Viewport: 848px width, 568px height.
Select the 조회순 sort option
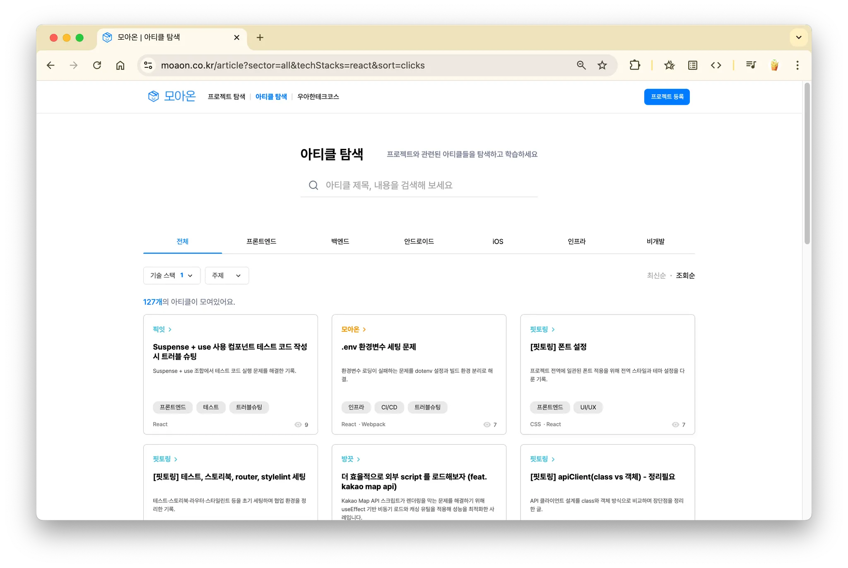click(685, 276)
